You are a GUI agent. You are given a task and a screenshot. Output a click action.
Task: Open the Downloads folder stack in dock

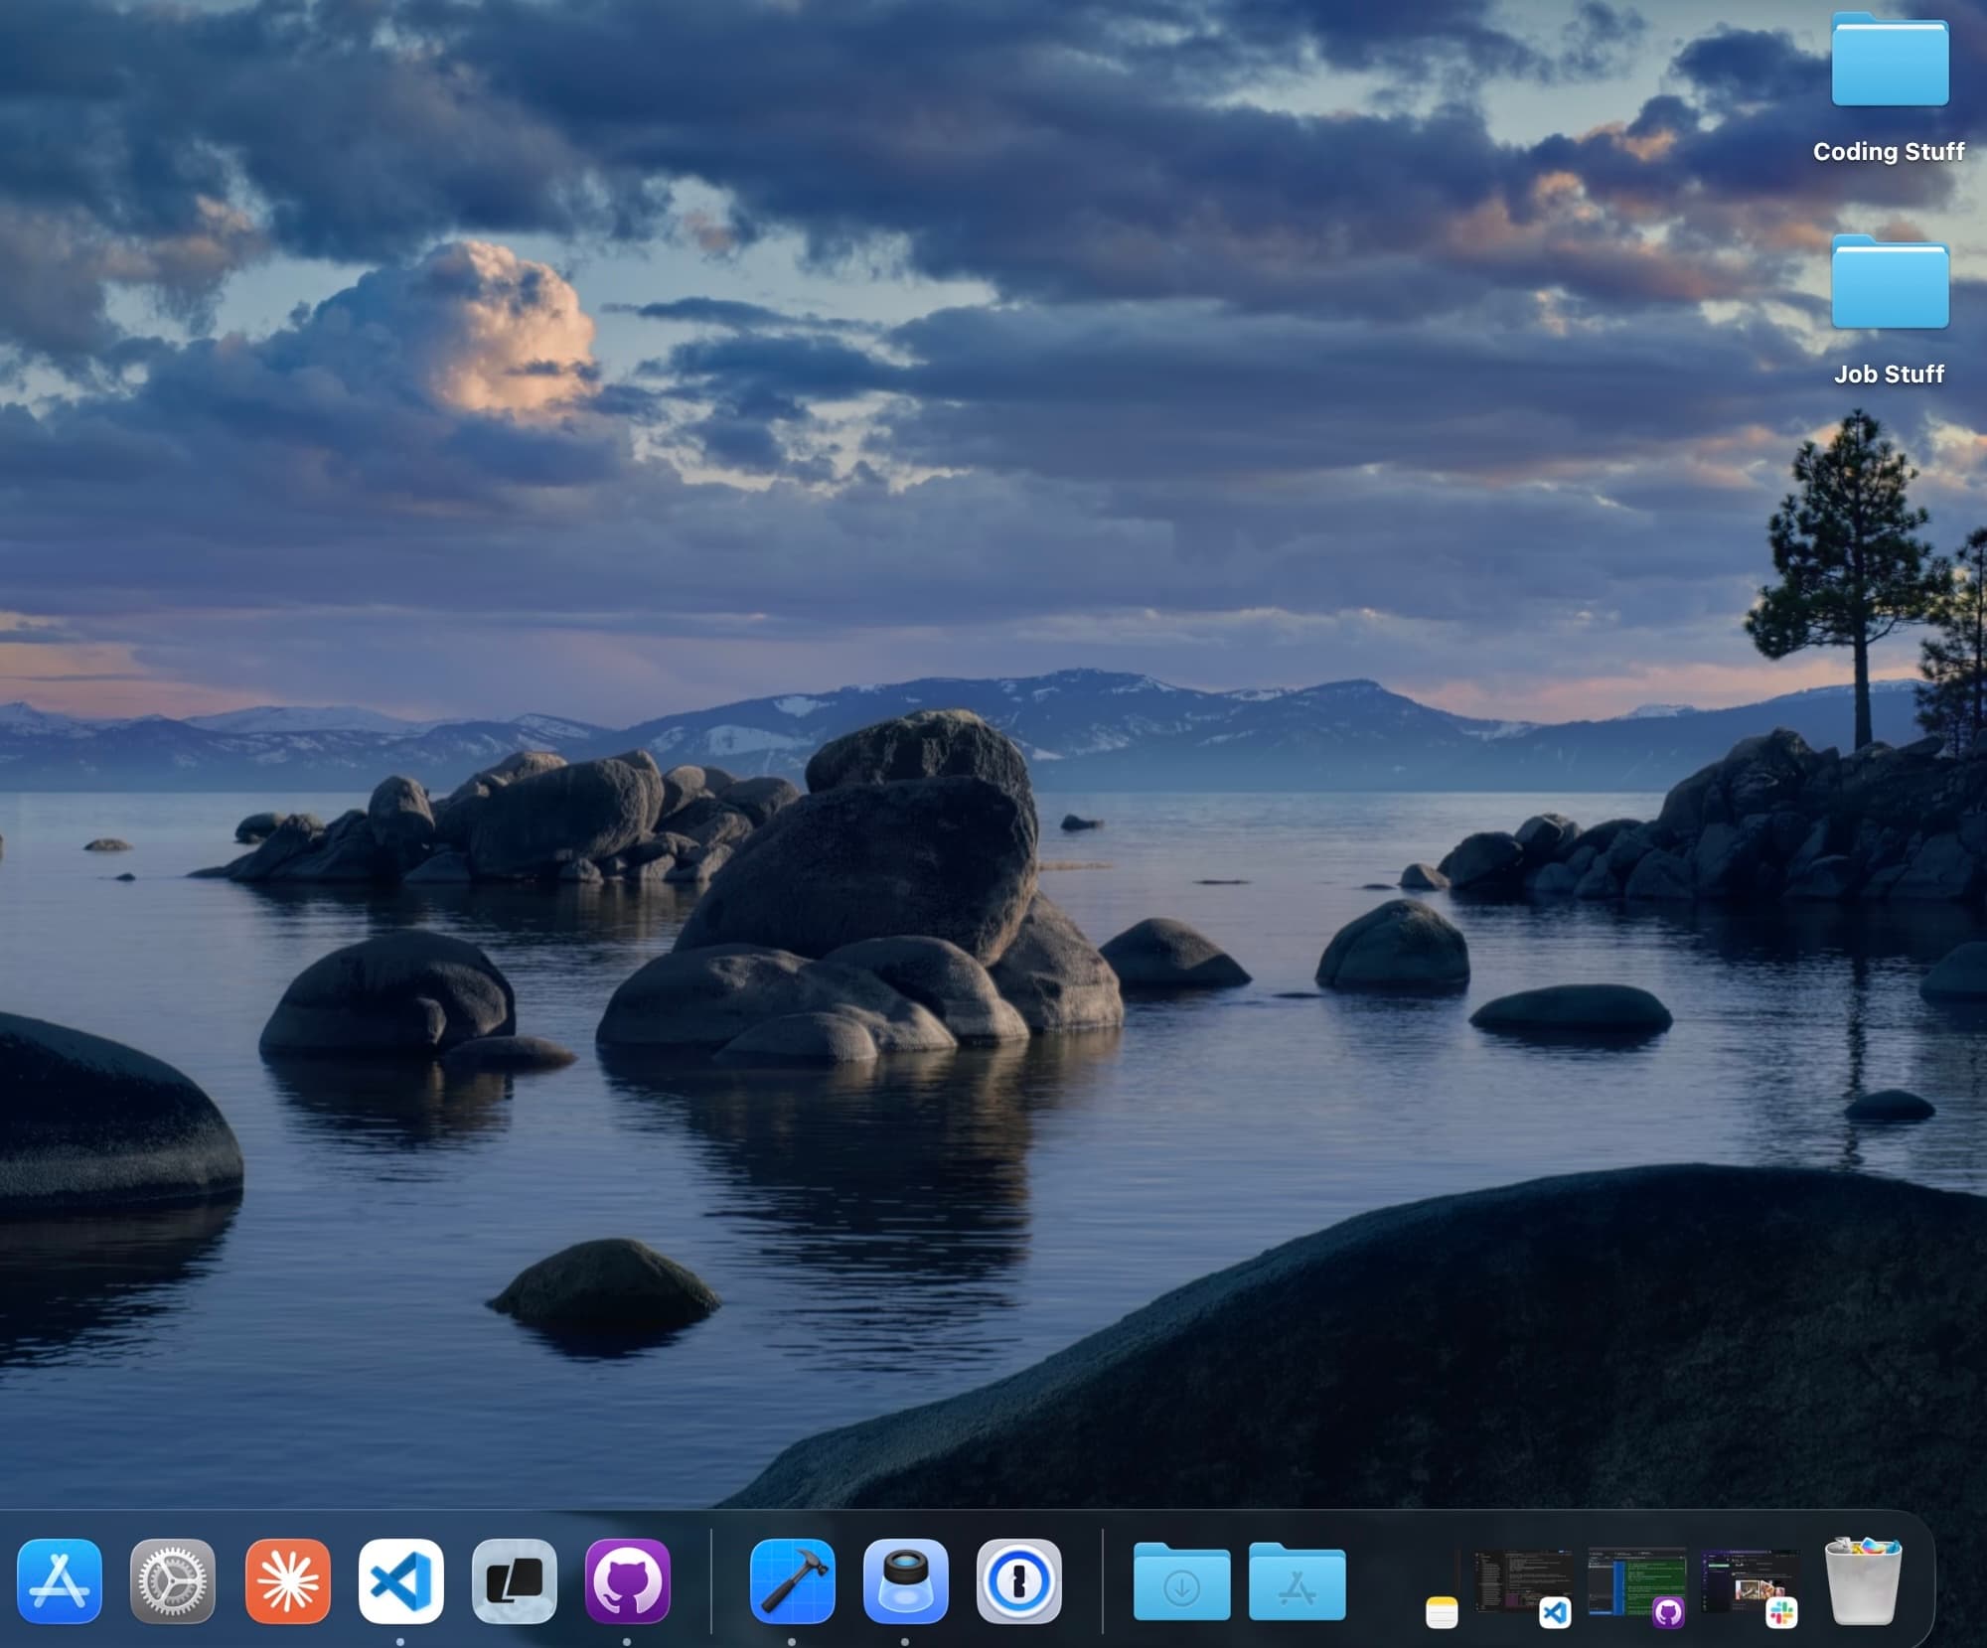coord(1181,1581)
